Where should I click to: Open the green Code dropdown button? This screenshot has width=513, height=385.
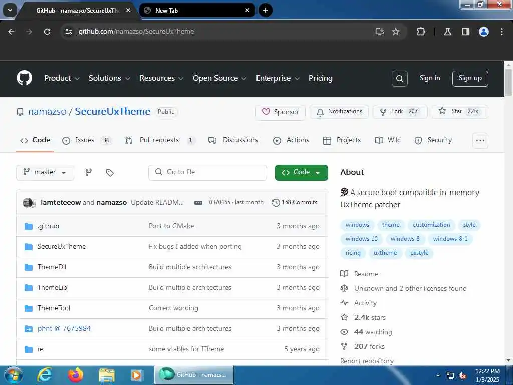pyautogui.click(x=301, y=172)
